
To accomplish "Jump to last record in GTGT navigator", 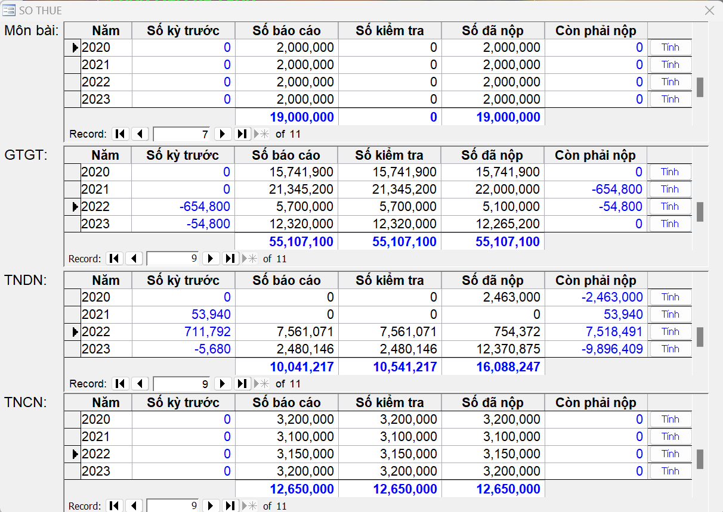I will [x=230, y=259].
